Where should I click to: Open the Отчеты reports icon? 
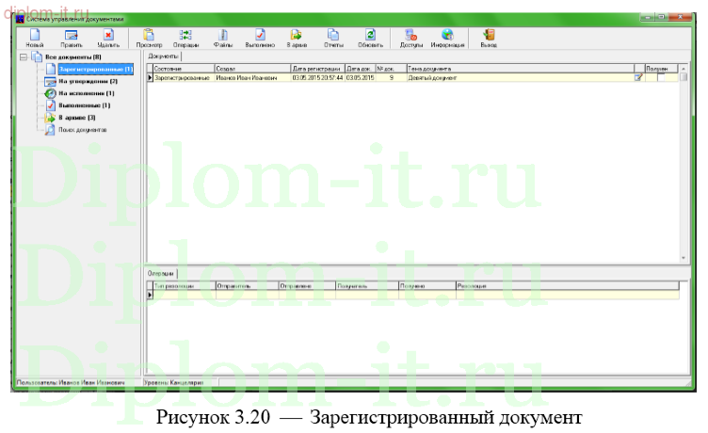tap(333, 38)
